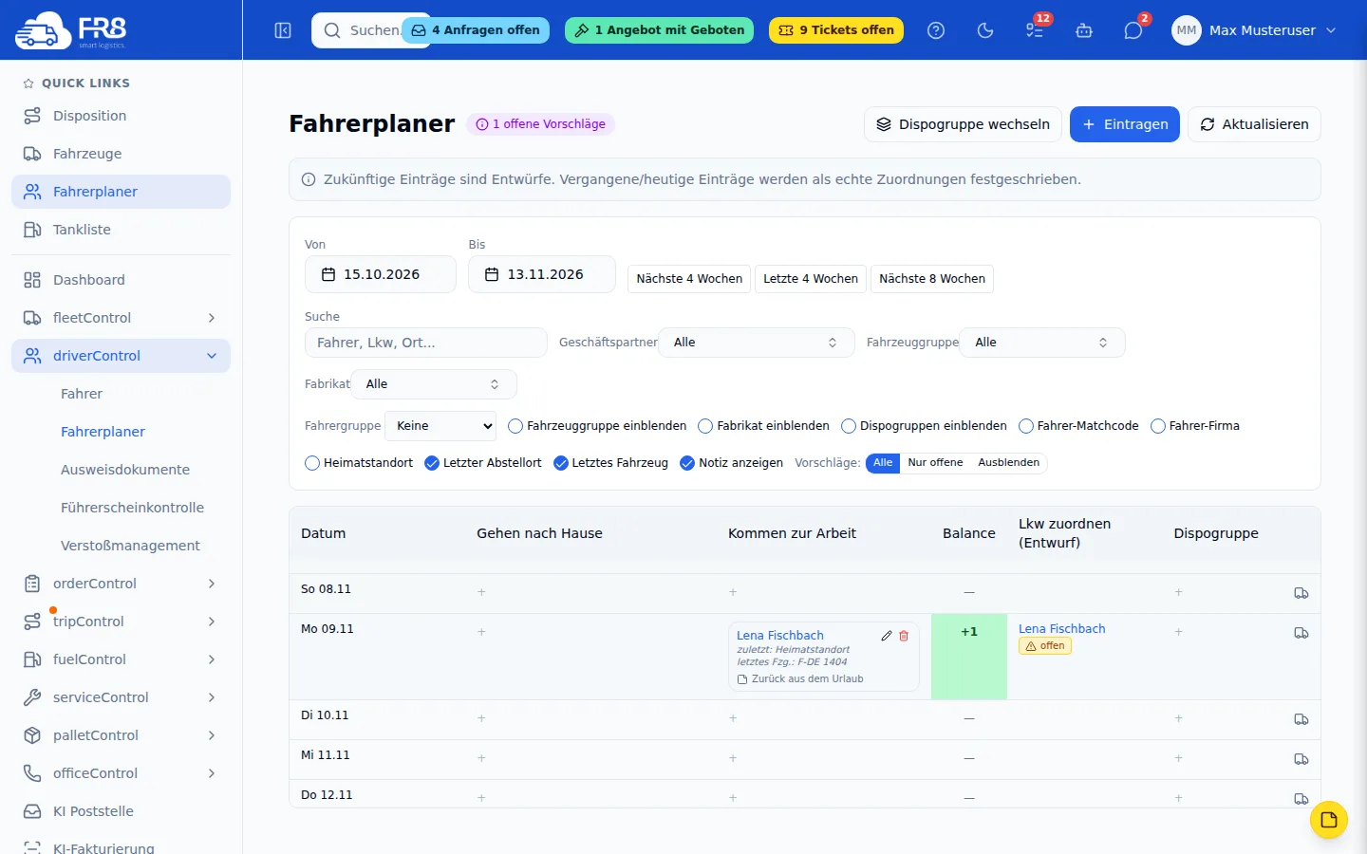This screenshot has height=854, width=1367.
Task: Open Disposition in the quick links
Action: [x=121, y=116]
